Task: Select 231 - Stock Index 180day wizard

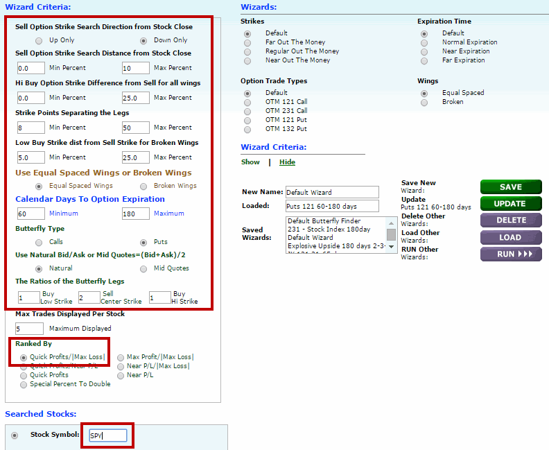Action: click(x=329, y=230)
